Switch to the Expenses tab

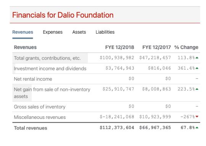(x=53, y=32)
